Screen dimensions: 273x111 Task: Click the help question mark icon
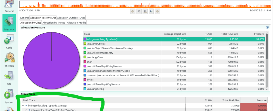click(x=267, y=27)
